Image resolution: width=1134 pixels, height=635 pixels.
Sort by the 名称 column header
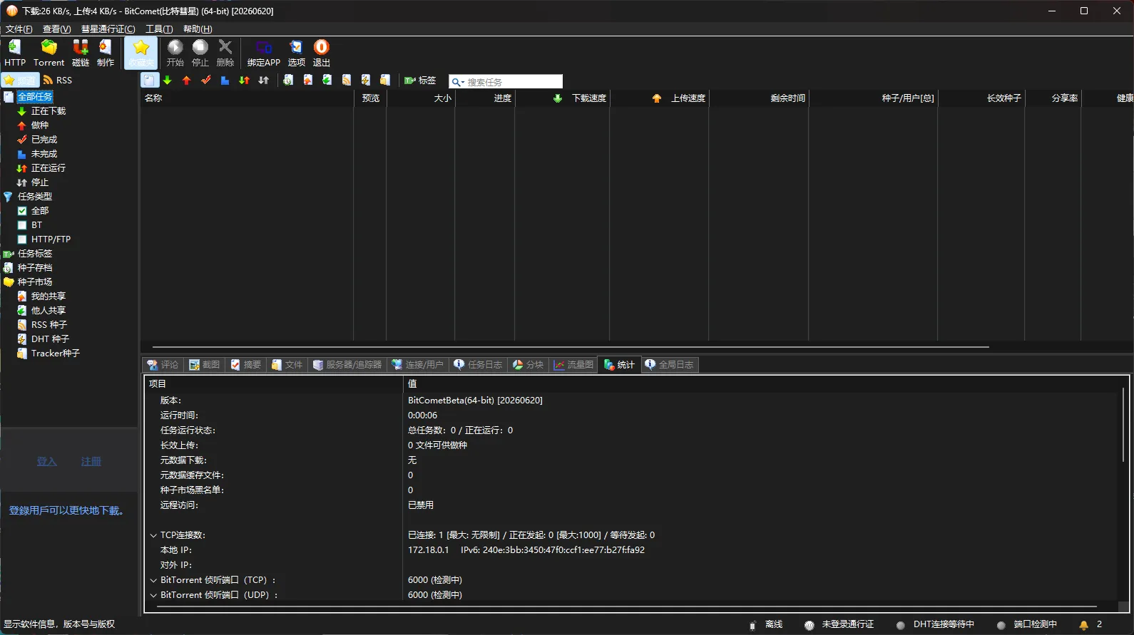coord(247,98)
